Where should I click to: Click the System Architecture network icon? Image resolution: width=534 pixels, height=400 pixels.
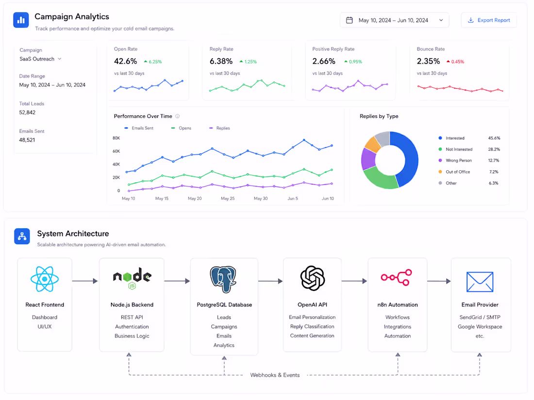point(22,237)
